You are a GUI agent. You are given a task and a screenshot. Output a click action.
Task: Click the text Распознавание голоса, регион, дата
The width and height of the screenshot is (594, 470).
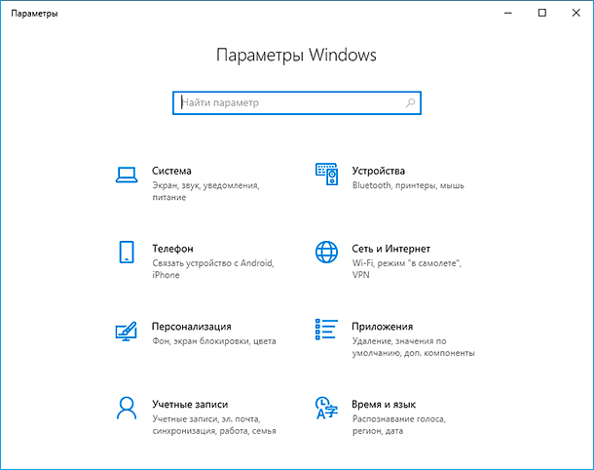(x=399, y=425)
